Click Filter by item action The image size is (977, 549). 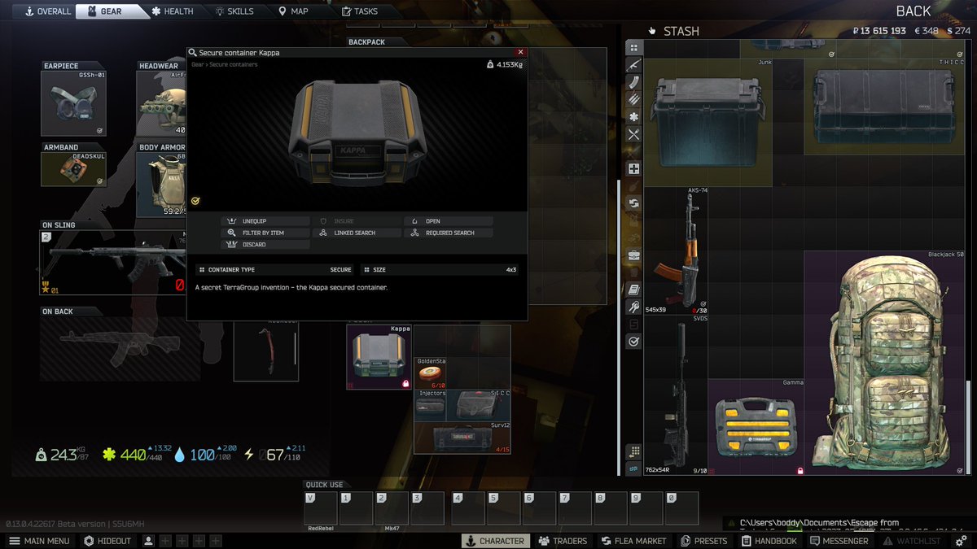(x=265, y=233)
